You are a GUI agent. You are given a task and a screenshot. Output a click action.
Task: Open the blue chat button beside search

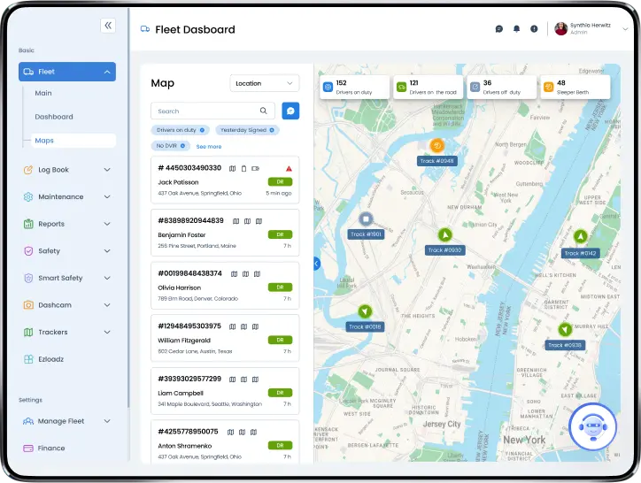[x=290, y=111]
